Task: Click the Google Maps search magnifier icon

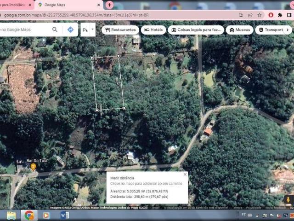Action: [55, 29]
